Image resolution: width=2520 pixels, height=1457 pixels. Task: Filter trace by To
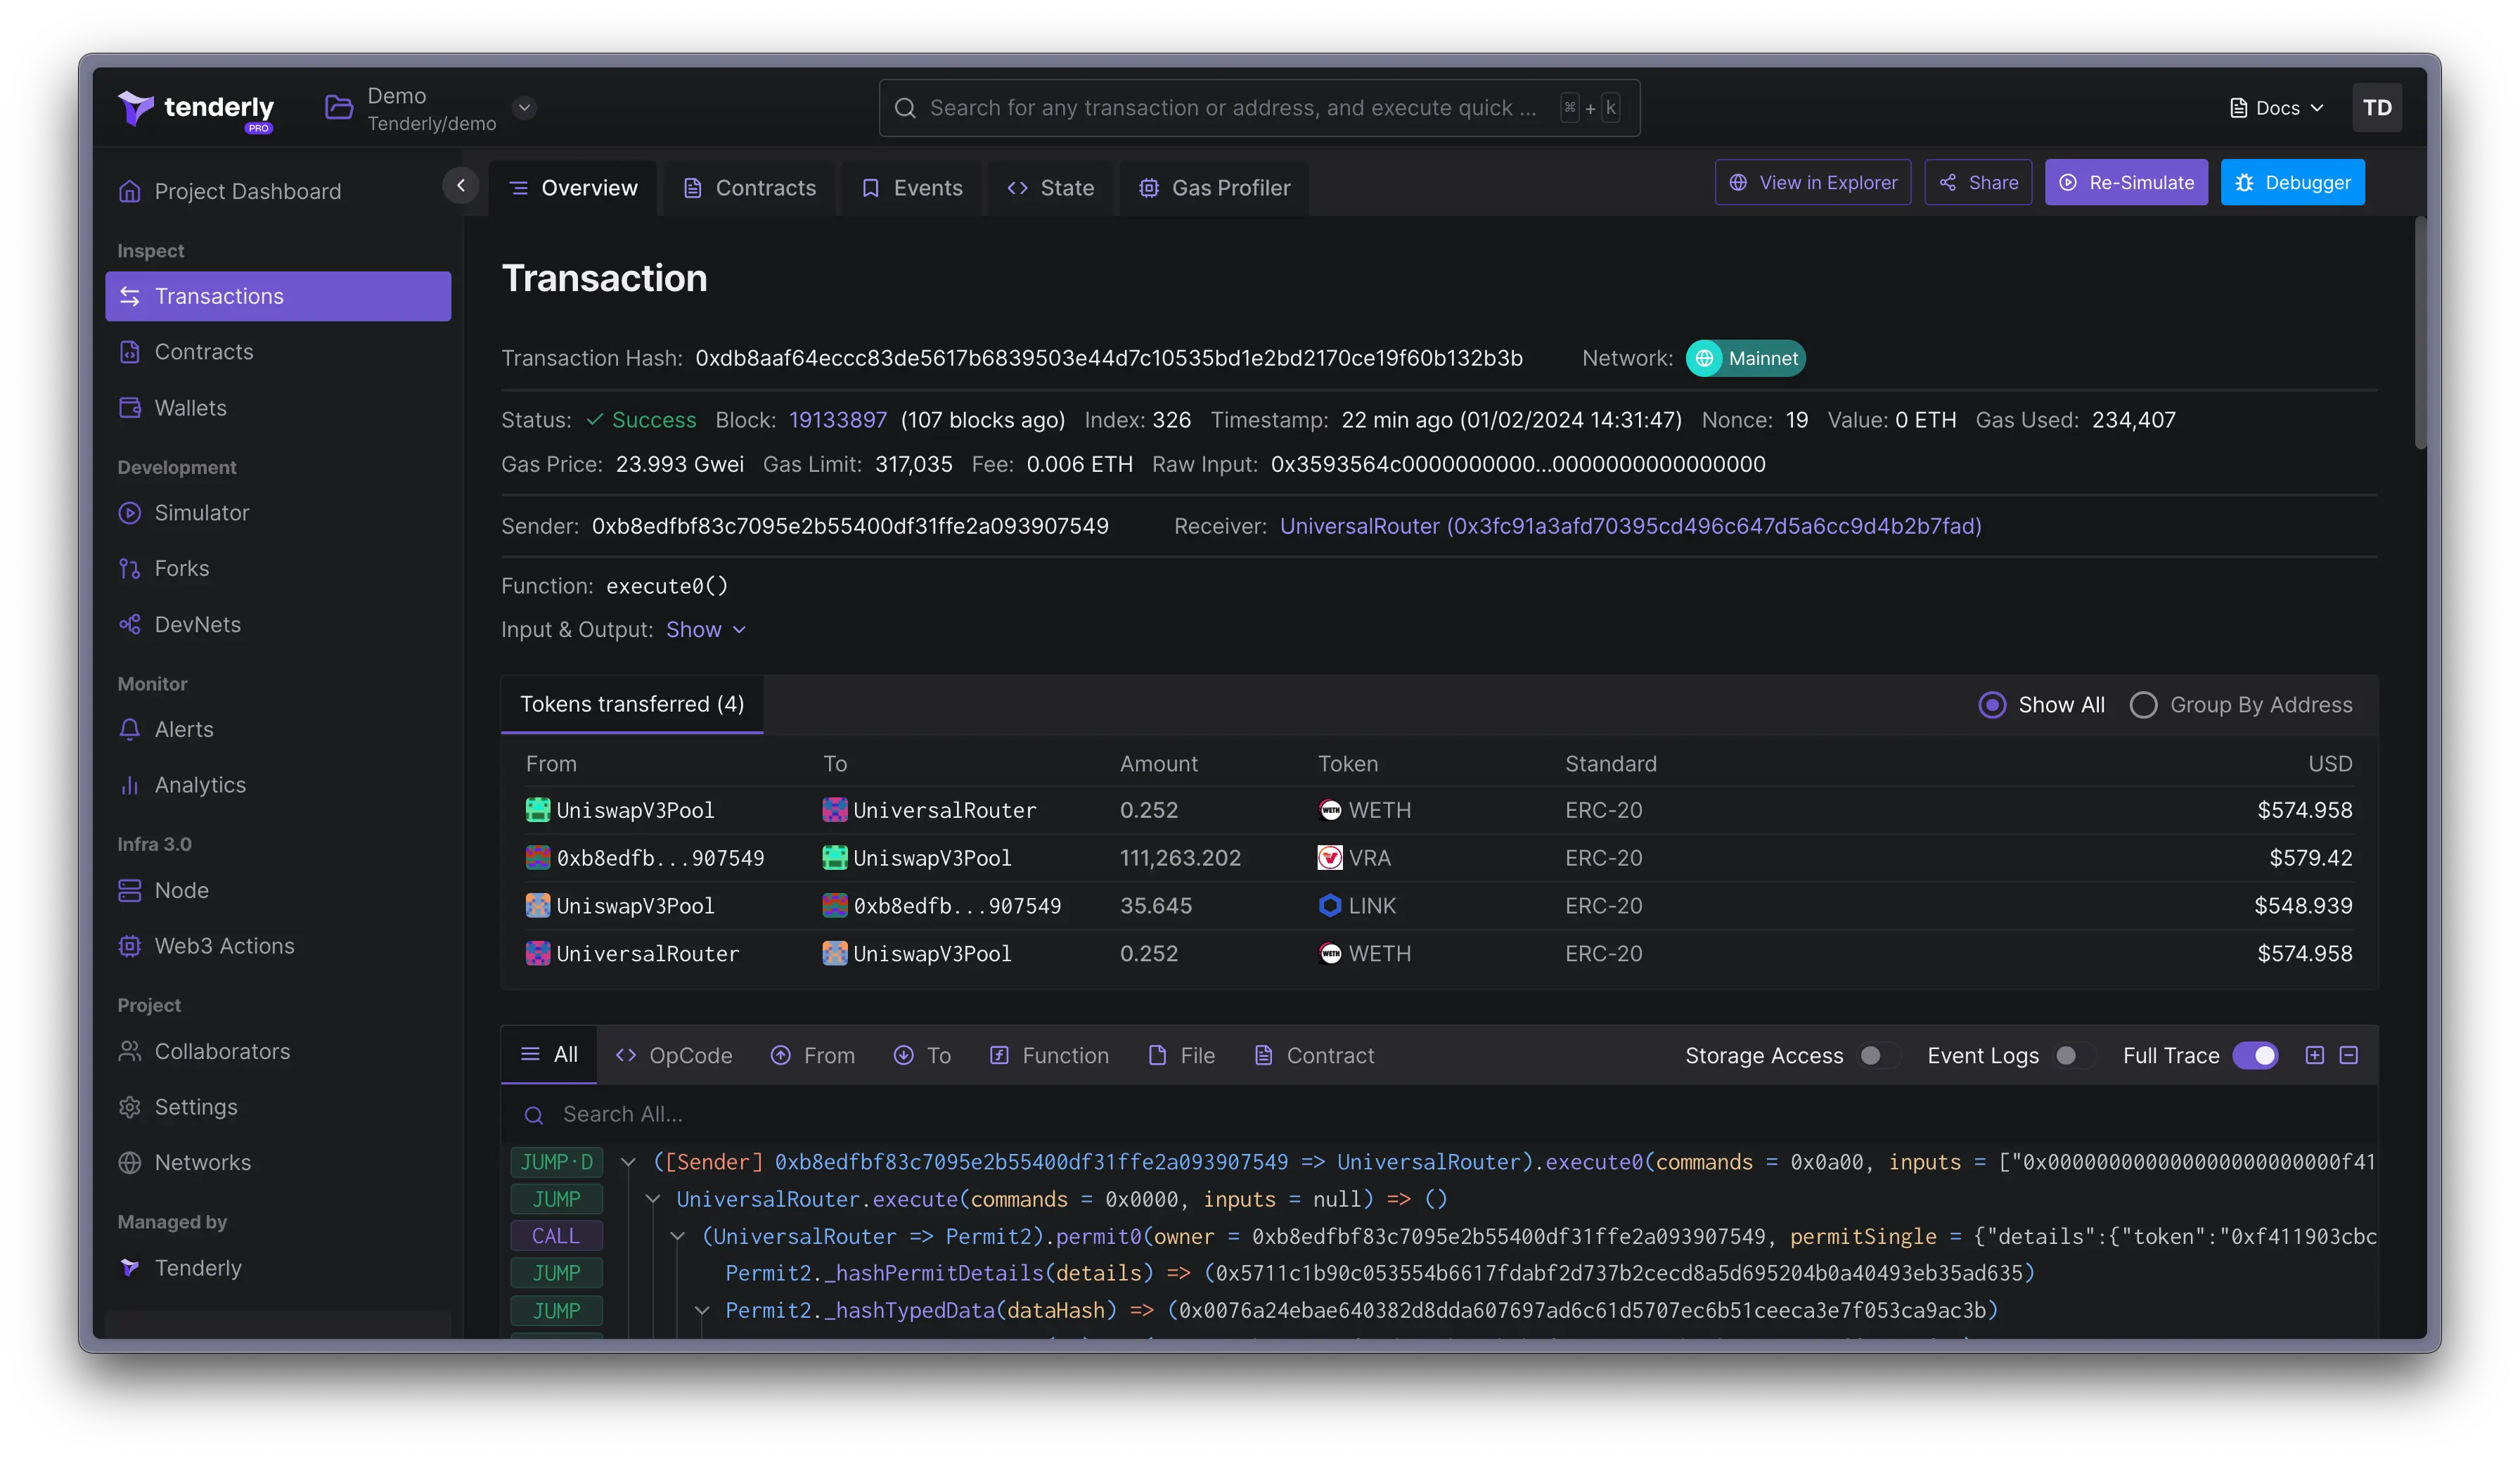pos(922,1055)
